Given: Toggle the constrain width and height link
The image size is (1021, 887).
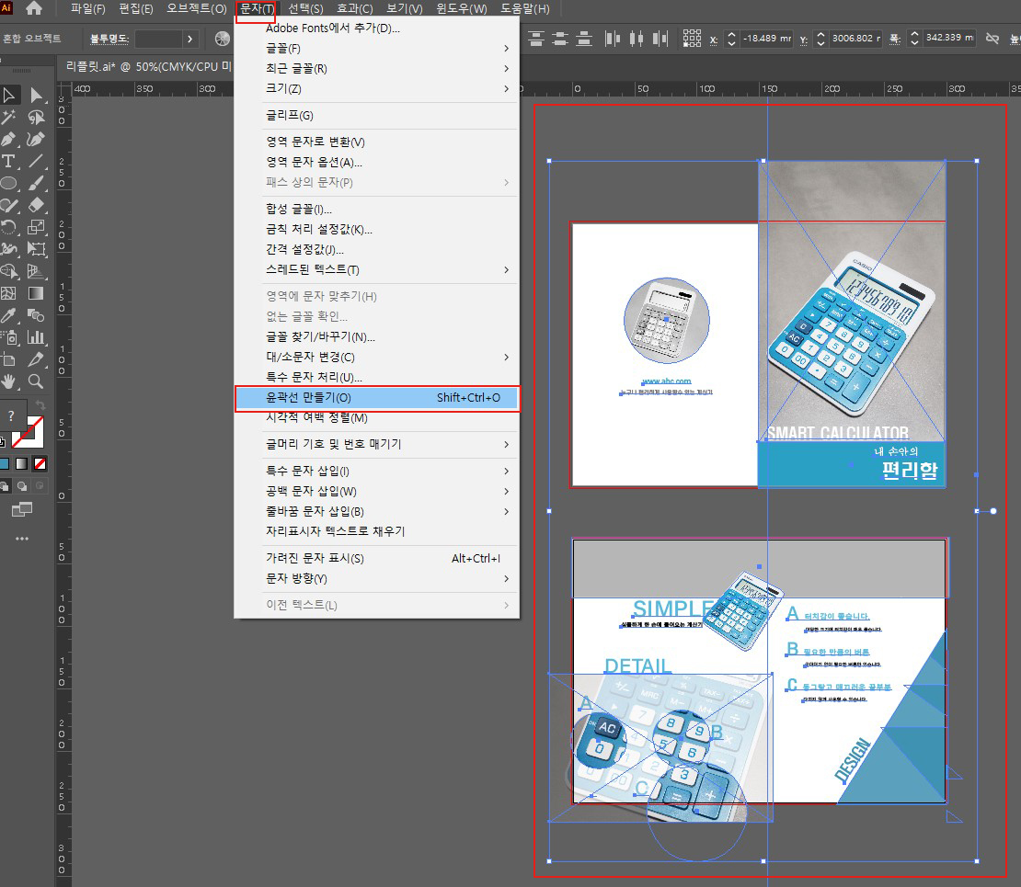Looking at the screenshot, I should click(992, 39).
